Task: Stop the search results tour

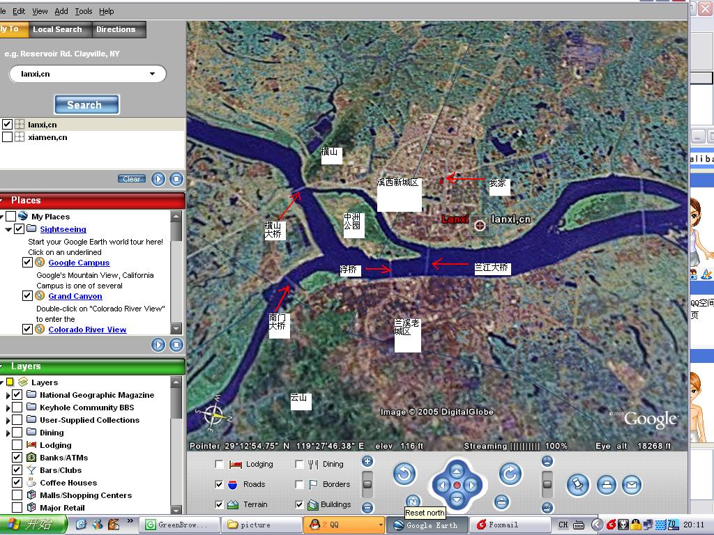Action: tap(176, 179)
